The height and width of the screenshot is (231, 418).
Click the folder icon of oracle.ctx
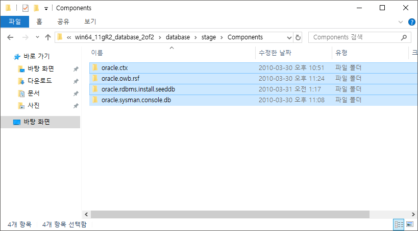pos(95,67)
